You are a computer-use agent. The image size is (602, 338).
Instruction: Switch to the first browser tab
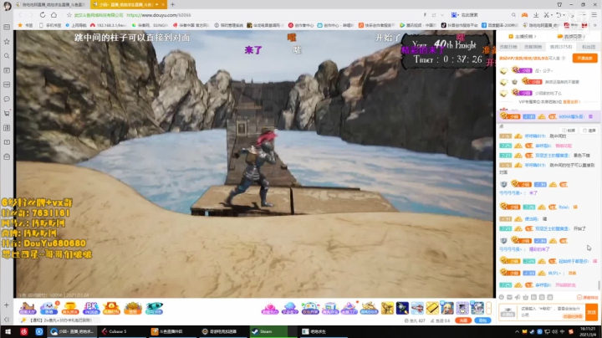50,5
